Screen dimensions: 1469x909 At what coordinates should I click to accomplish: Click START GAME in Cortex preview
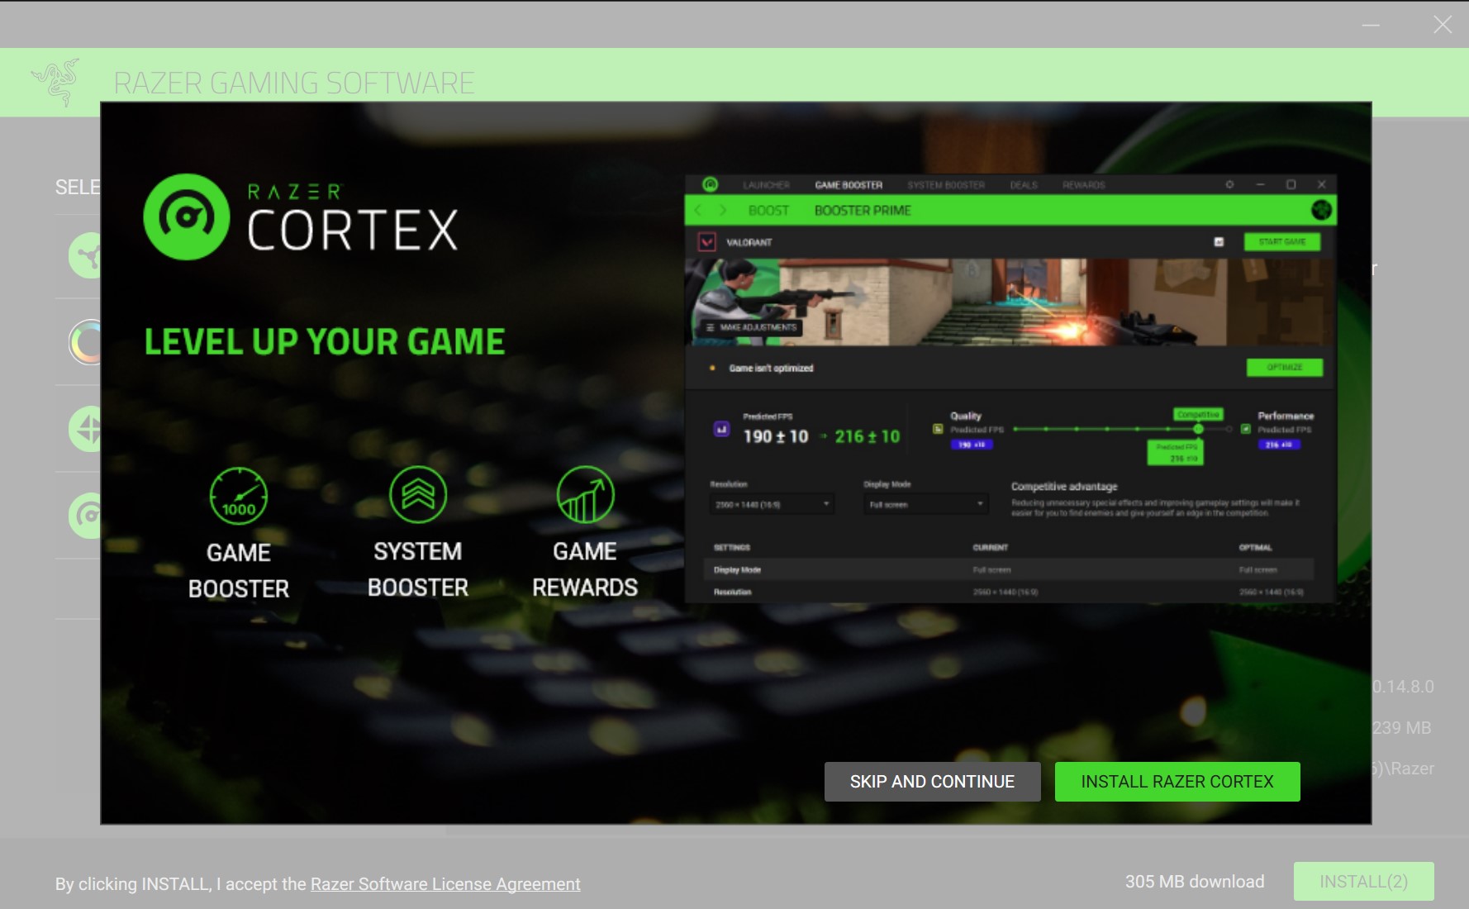coord(1282,242)
